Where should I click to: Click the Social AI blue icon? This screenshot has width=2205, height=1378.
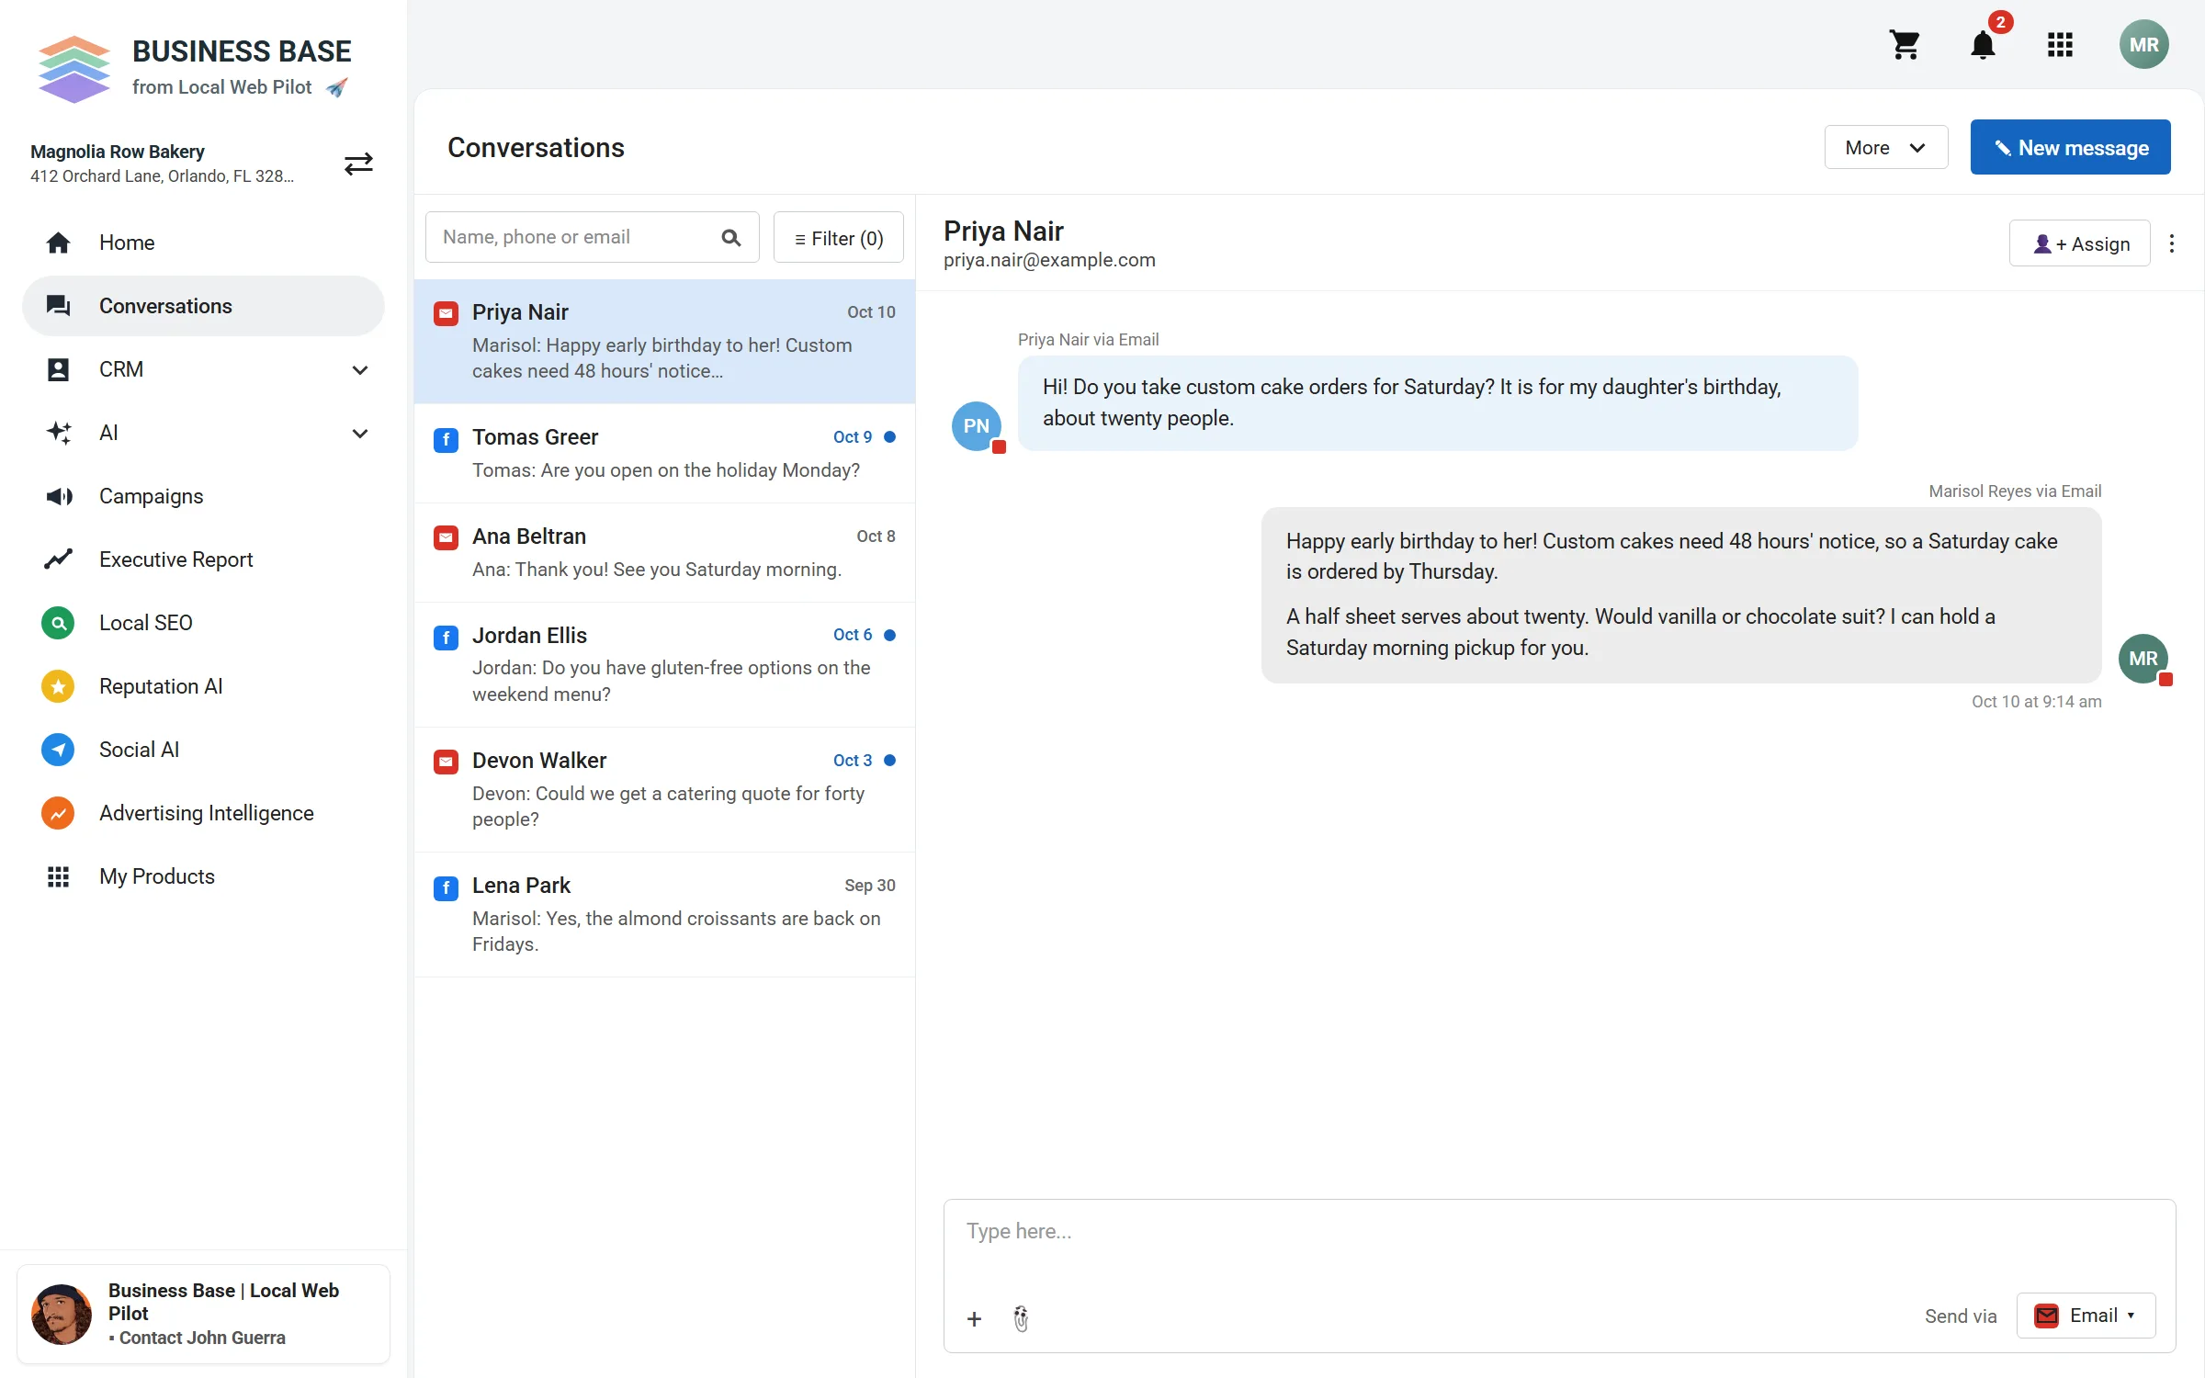[58, 750]
